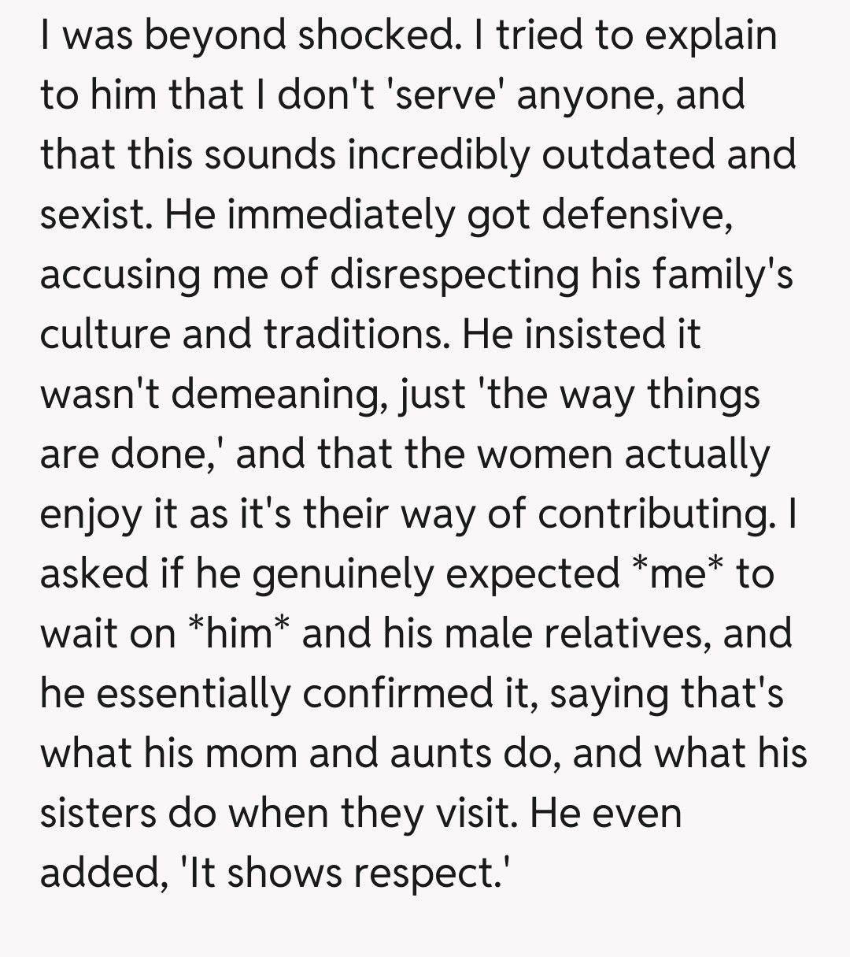Click the word 'sexist'
850x957 pixels.
point(92,215)
